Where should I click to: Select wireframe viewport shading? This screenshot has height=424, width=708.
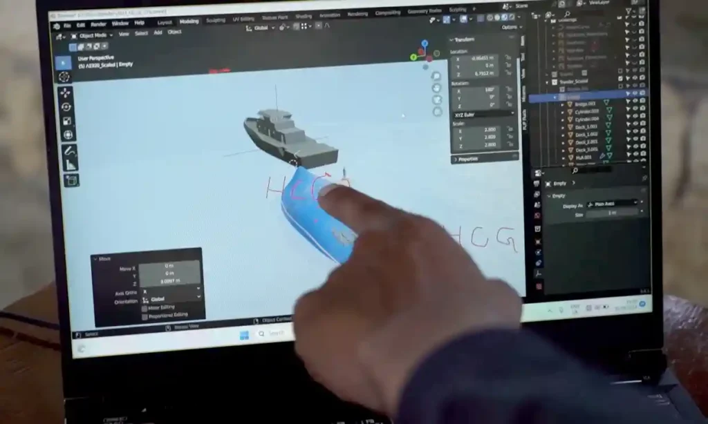pyautogui.click(x=490, y=17)
